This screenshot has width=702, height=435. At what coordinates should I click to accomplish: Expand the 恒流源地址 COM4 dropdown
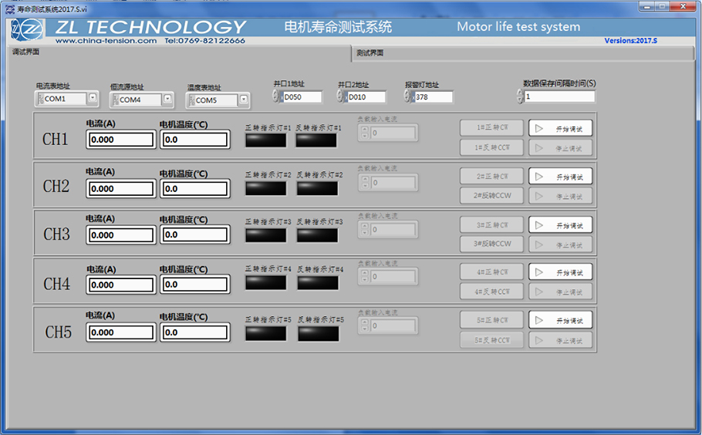167,99
